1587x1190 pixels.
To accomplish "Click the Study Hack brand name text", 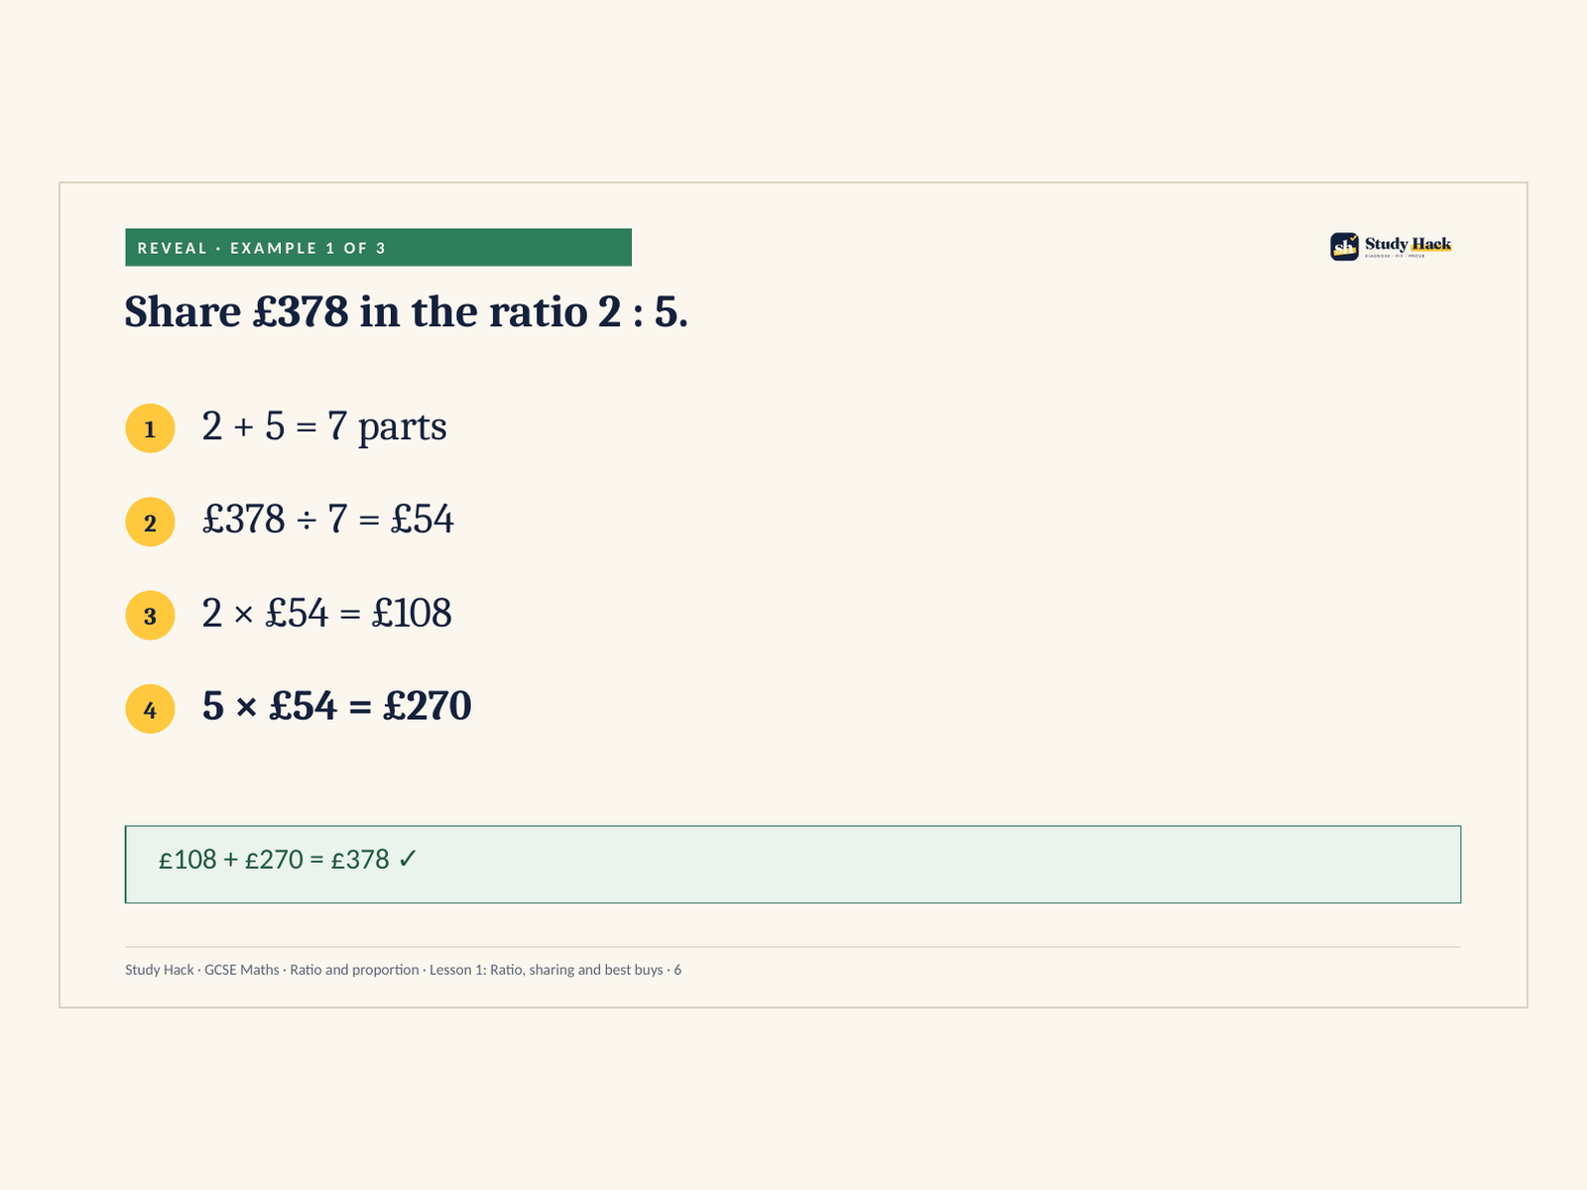I will [1407, 243].
